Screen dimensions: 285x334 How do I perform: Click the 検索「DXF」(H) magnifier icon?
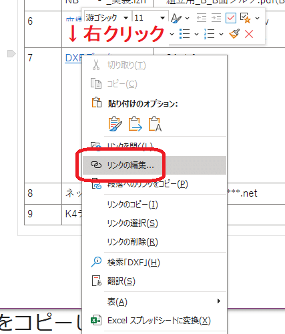coord(96,262)
